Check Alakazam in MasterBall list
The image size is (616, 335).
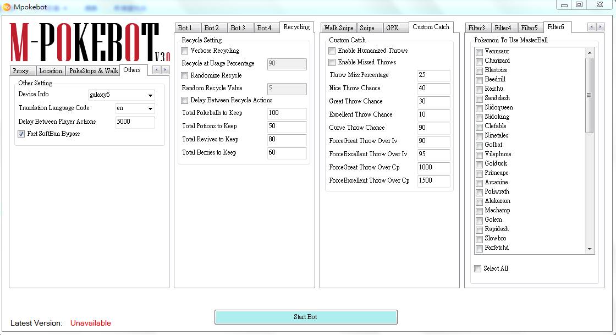[x=479, y=202]
